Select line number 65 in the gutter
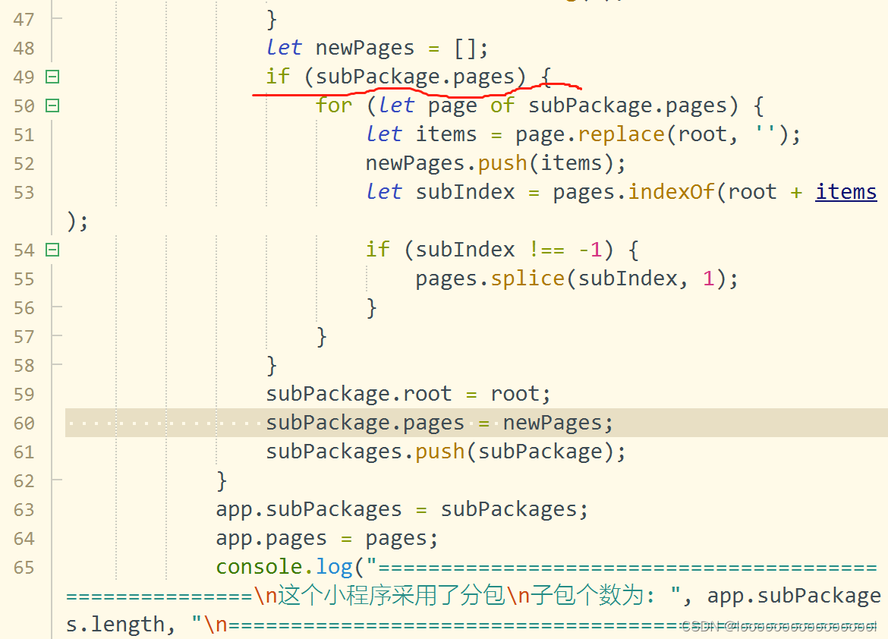This screenshot has height=639, width=888. (24, 567)
